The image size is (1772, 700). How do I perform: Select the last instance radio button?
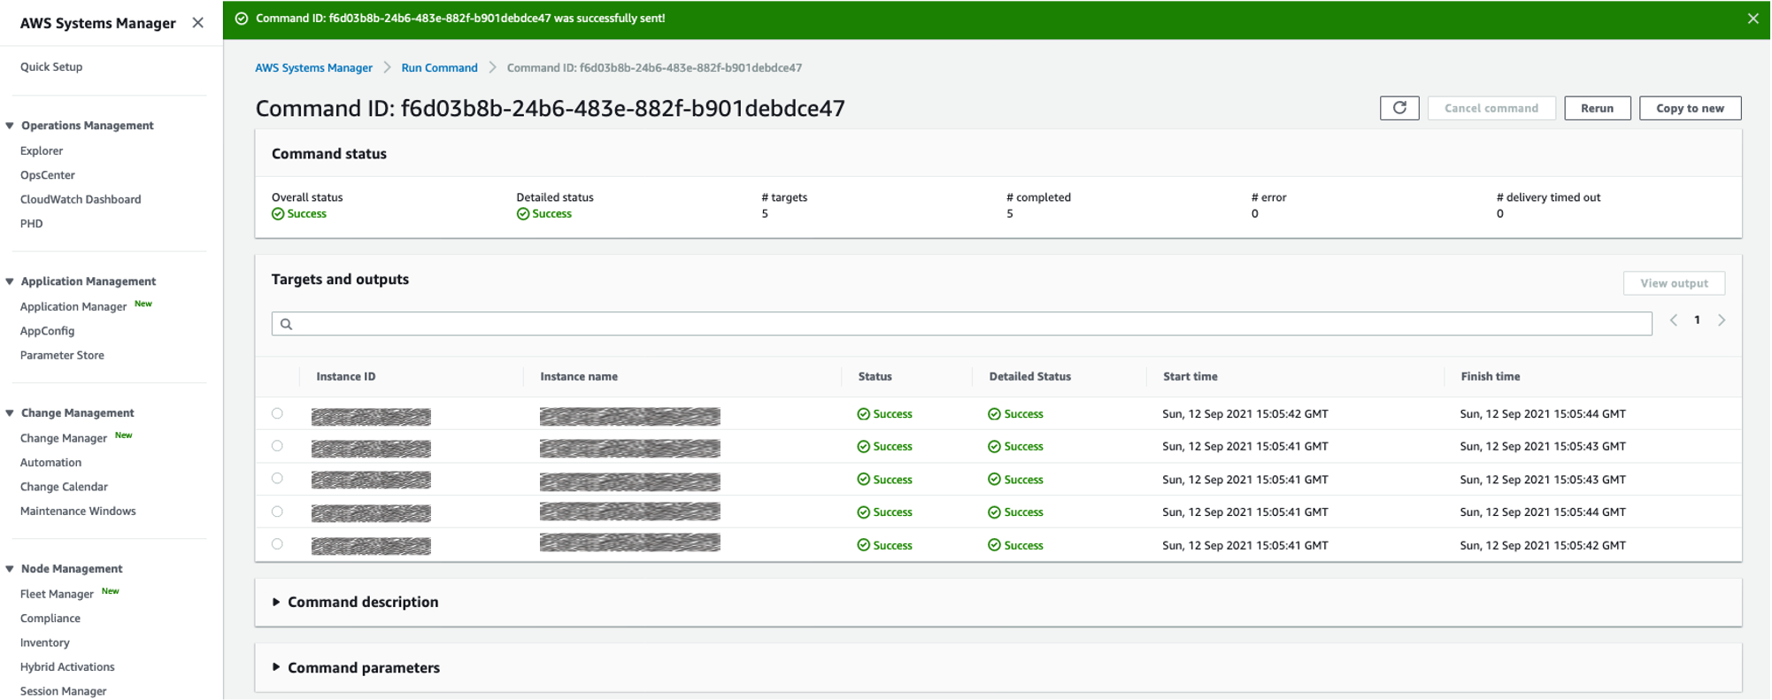point(277,544)
